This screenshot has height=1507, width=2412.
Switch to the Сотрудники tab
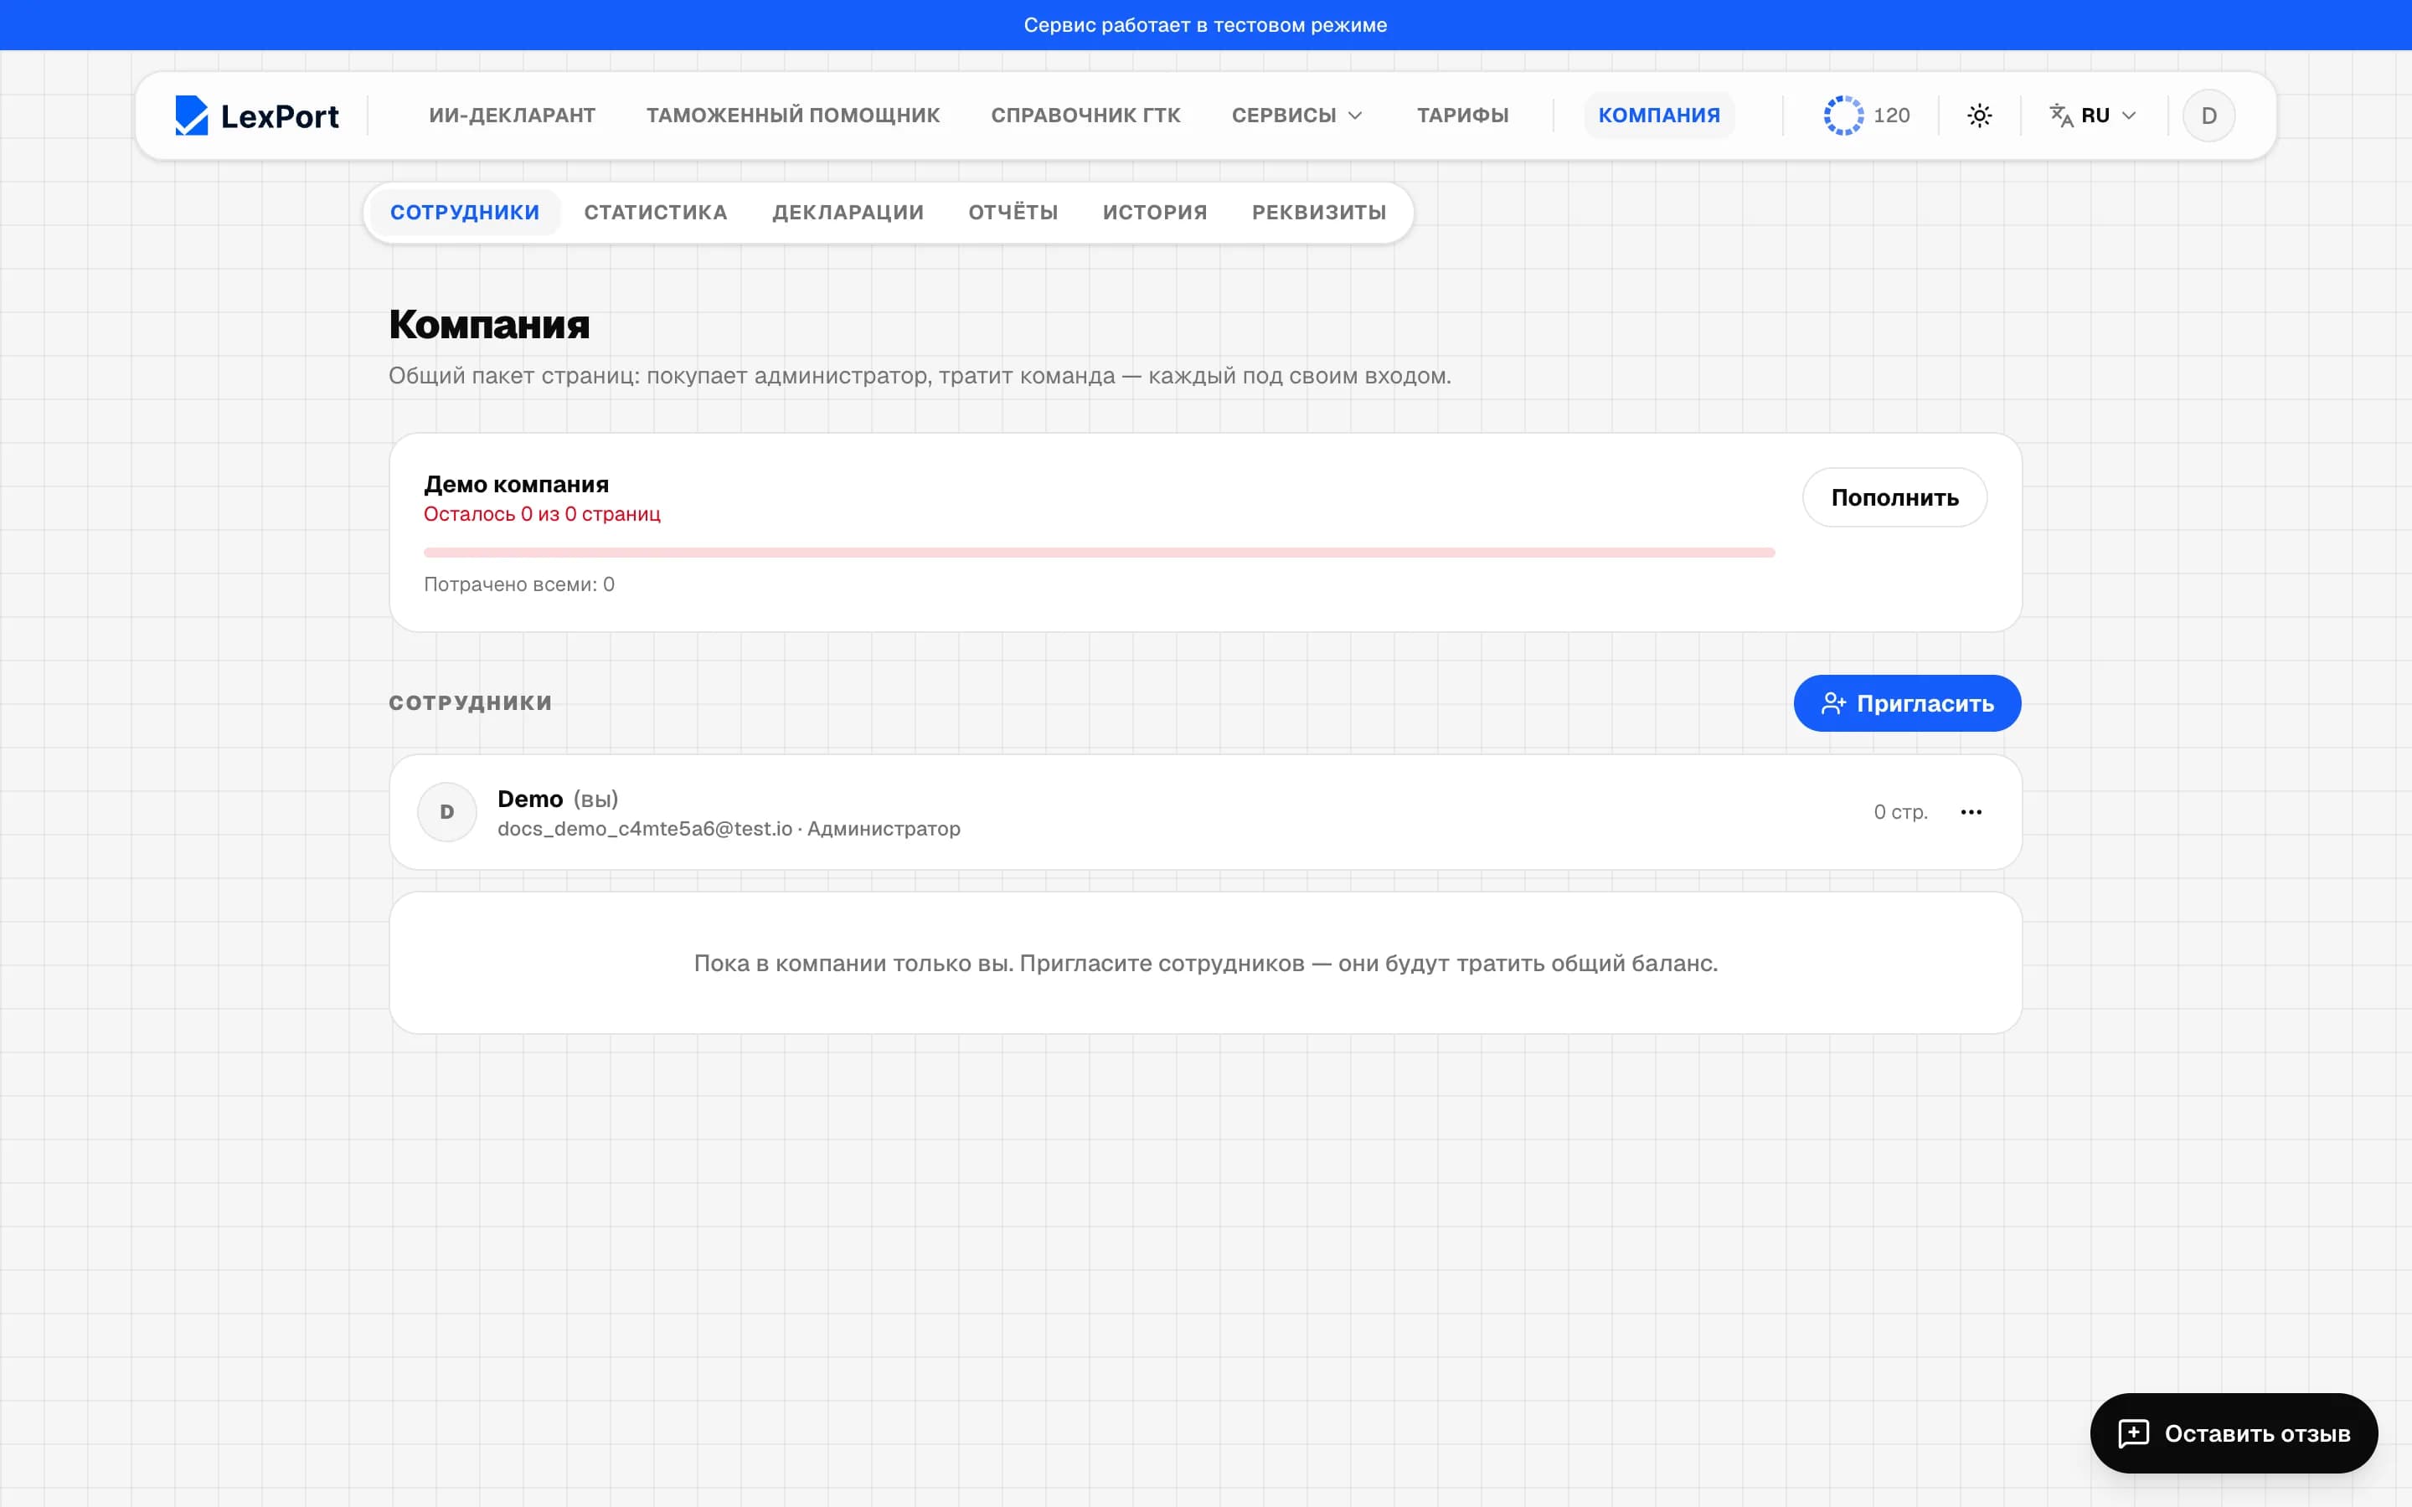click(x=465, y=213)
